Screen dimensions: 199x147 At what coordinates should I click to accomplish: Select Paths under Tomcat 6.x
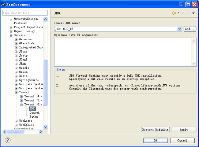(33, 116)
